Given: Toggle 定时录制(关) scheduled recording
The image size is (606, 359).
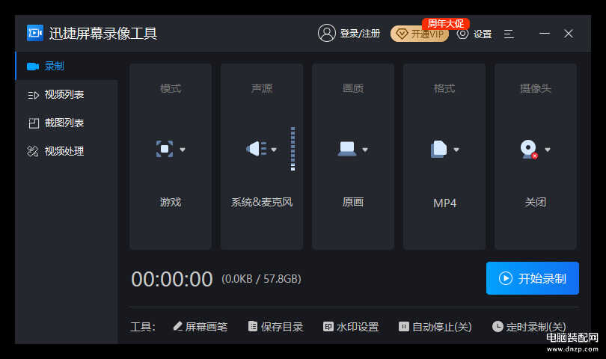Looking at the screenshot, I should [x=529, y=327].
